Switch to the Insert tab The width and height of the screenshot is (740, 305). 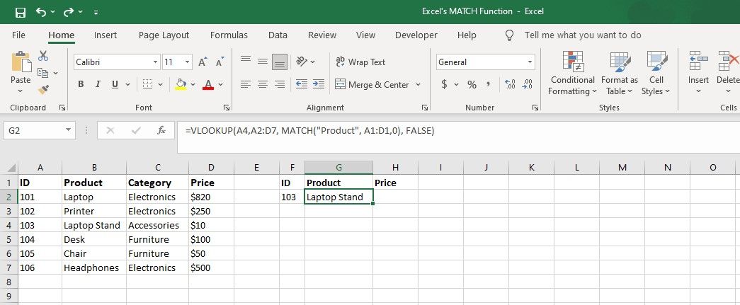click(x=106, y=35)
